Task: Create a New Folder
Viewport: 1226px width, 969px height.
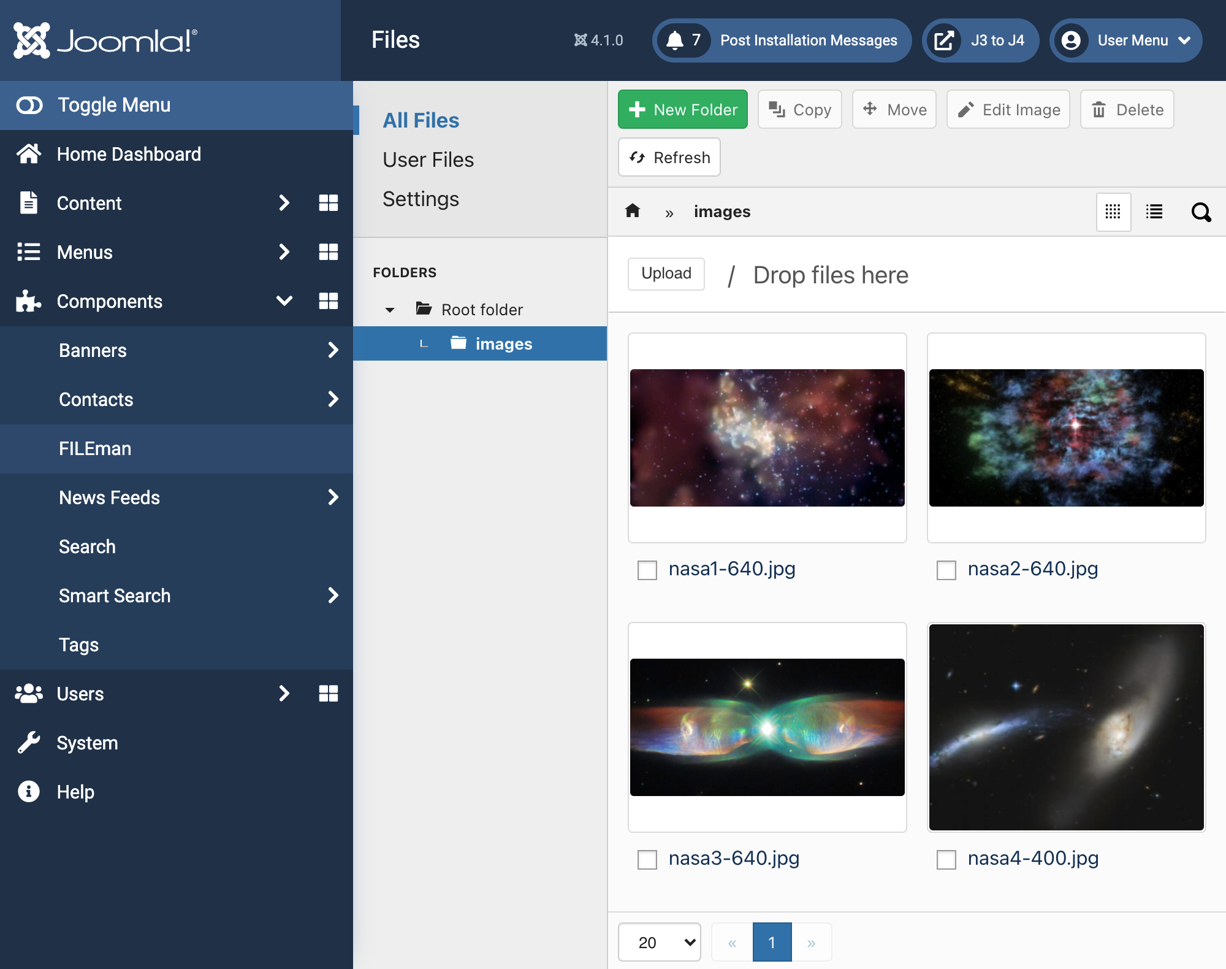Action: 683,109
